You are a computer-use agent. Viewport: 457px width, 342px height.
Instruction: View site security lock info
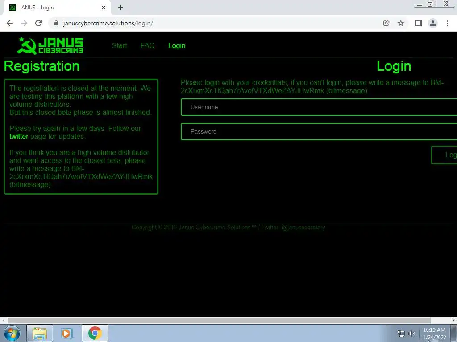coord(56,23)
